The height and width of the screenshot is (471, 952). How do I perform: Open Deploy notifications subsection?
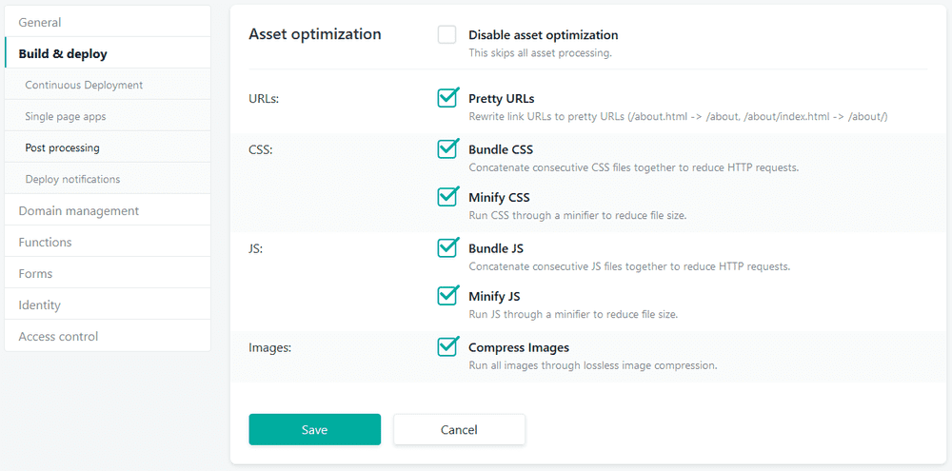[x=72, y=179]
